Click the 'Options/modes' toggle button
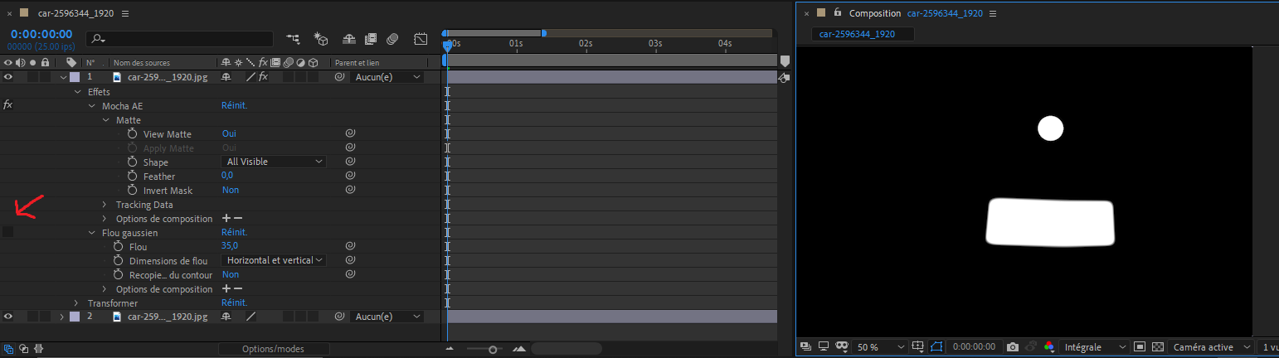This screenshot has height=358, width=1279. (274, 349)
